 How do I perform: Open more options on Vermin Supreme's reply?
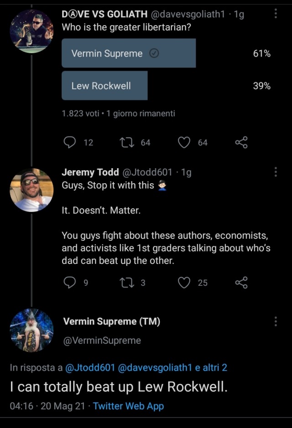[x=276, y=321]
